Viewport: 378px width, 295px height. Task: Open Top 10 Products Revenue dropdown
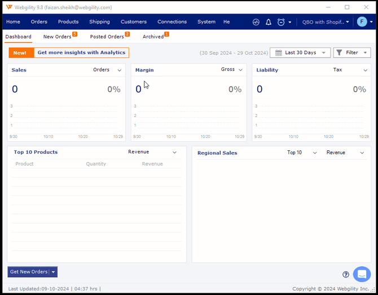coord(174,153)
